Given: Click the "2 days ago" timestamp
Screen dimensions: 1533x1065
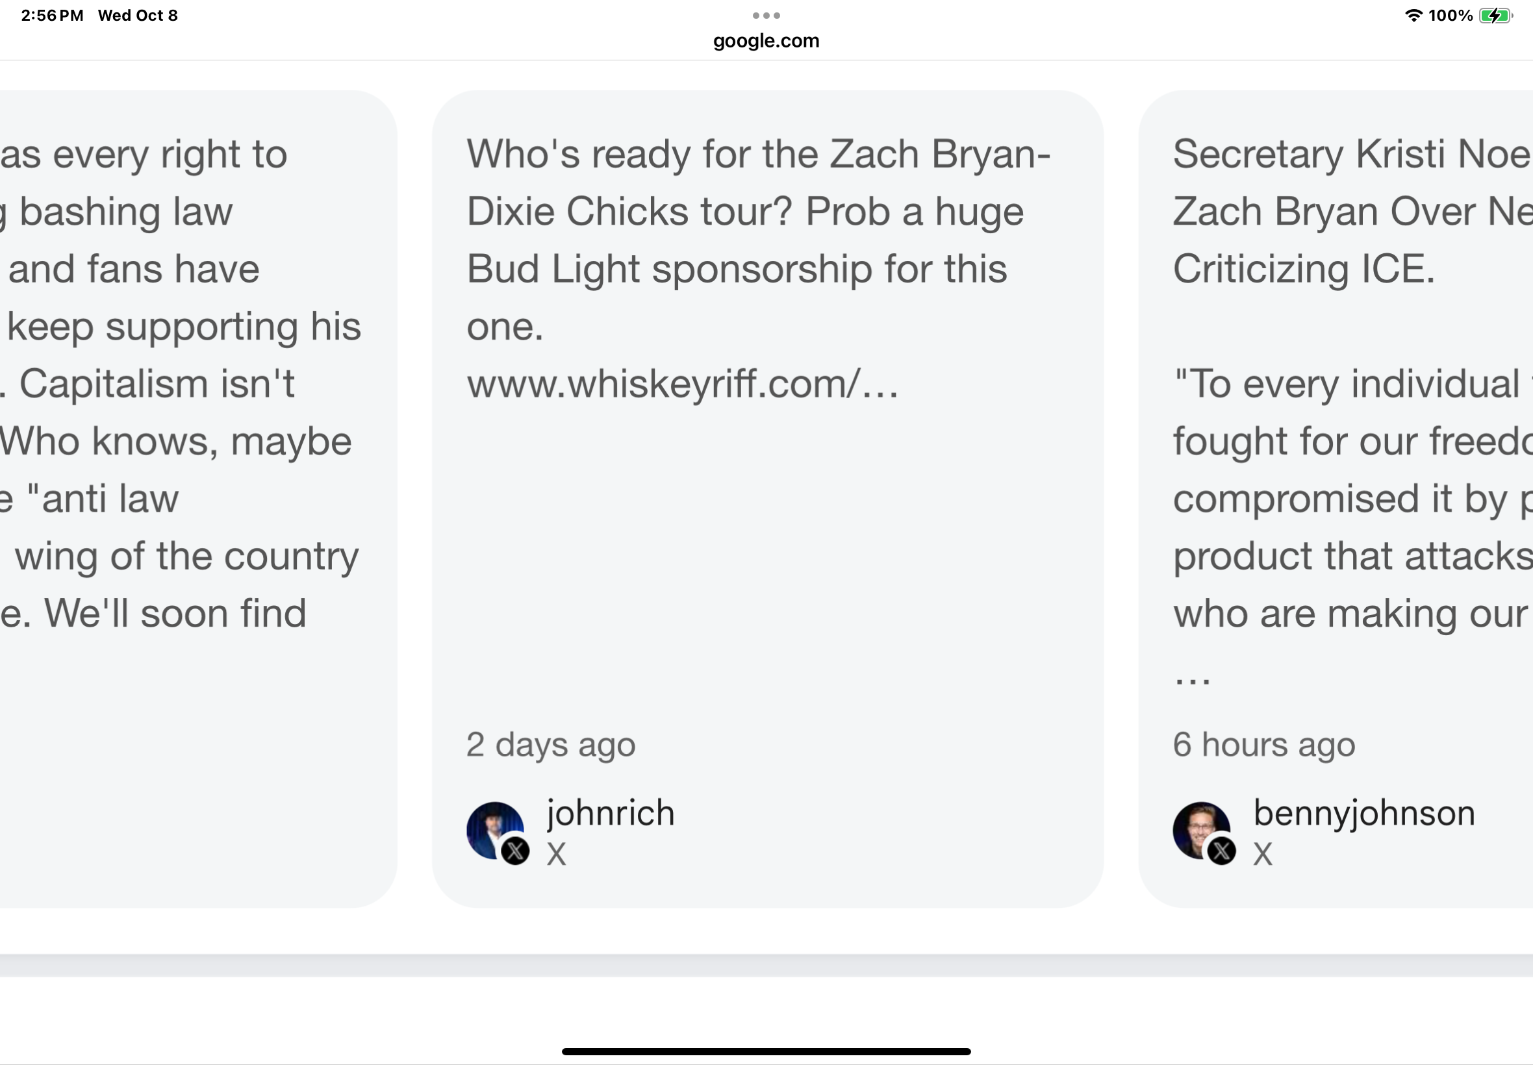Looking at the screenshot, I should tap(551, 744).
